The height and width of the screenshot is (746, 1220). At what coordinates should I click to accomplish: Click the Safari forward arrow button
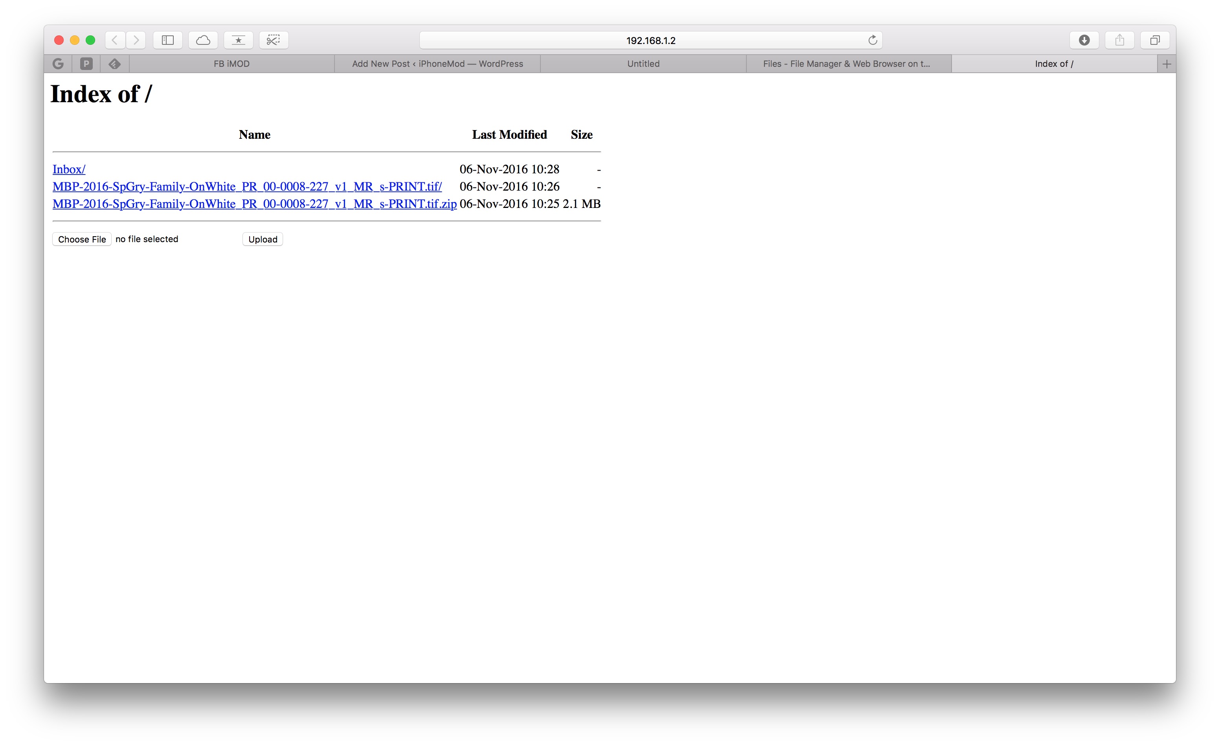136,40
